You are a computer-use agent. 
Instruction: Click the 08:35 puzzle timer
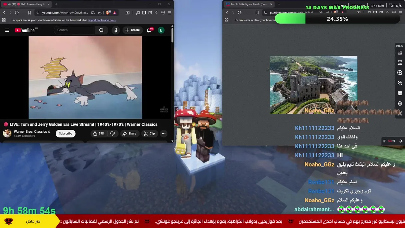click(400, 46)
